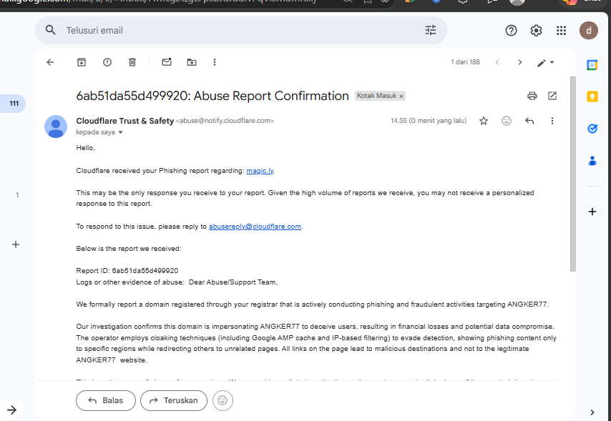Go back to inbox with back arrow

(50, 62)
